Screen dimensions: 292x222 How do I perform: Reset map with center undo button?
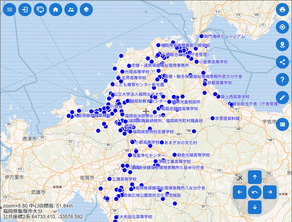255,192
